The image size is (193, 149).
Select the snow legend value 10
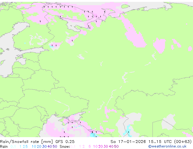(x=95, y=147)
